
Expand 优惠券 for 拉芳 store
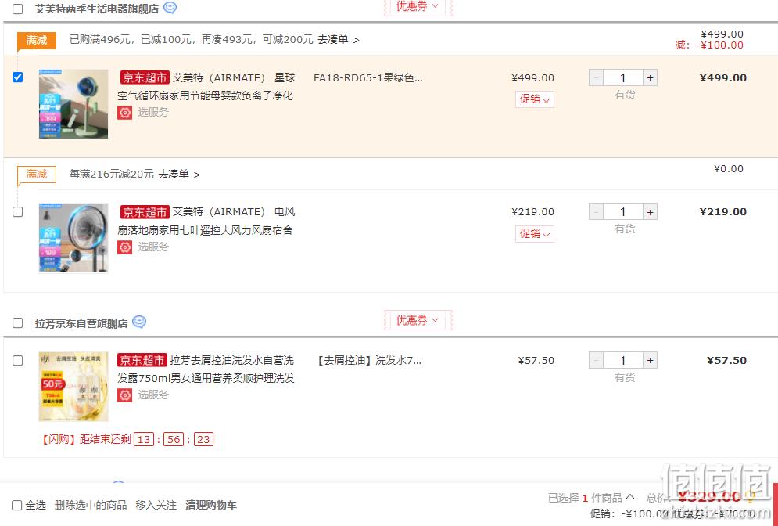pyautogui.click(x=418, y=320)
